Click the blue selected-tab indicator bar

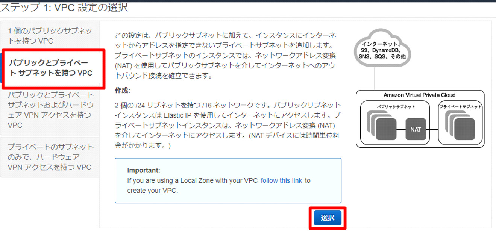point(2,68)
